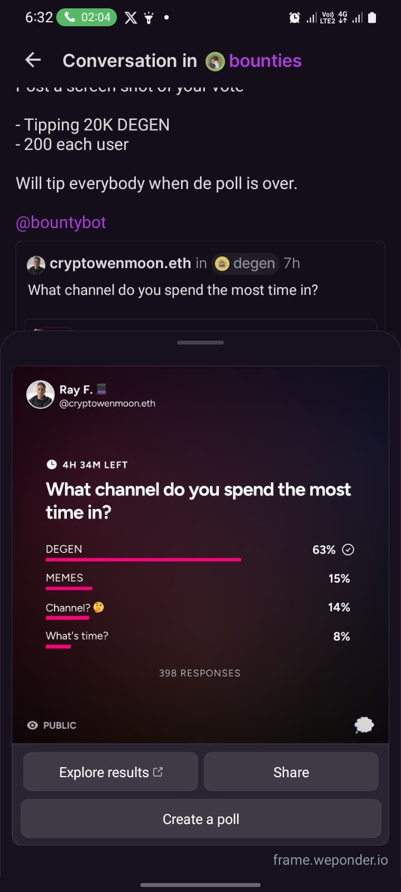
Task: Open the bounties channel link
Action: click(x=265, y=61)
